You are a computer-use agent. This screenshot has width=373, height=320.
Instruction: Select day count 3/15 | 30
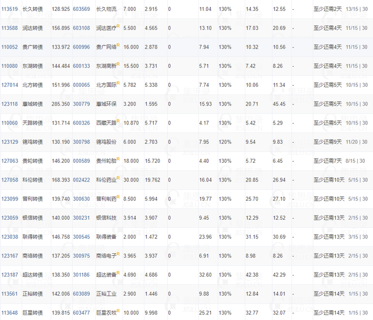pos(358,237)
